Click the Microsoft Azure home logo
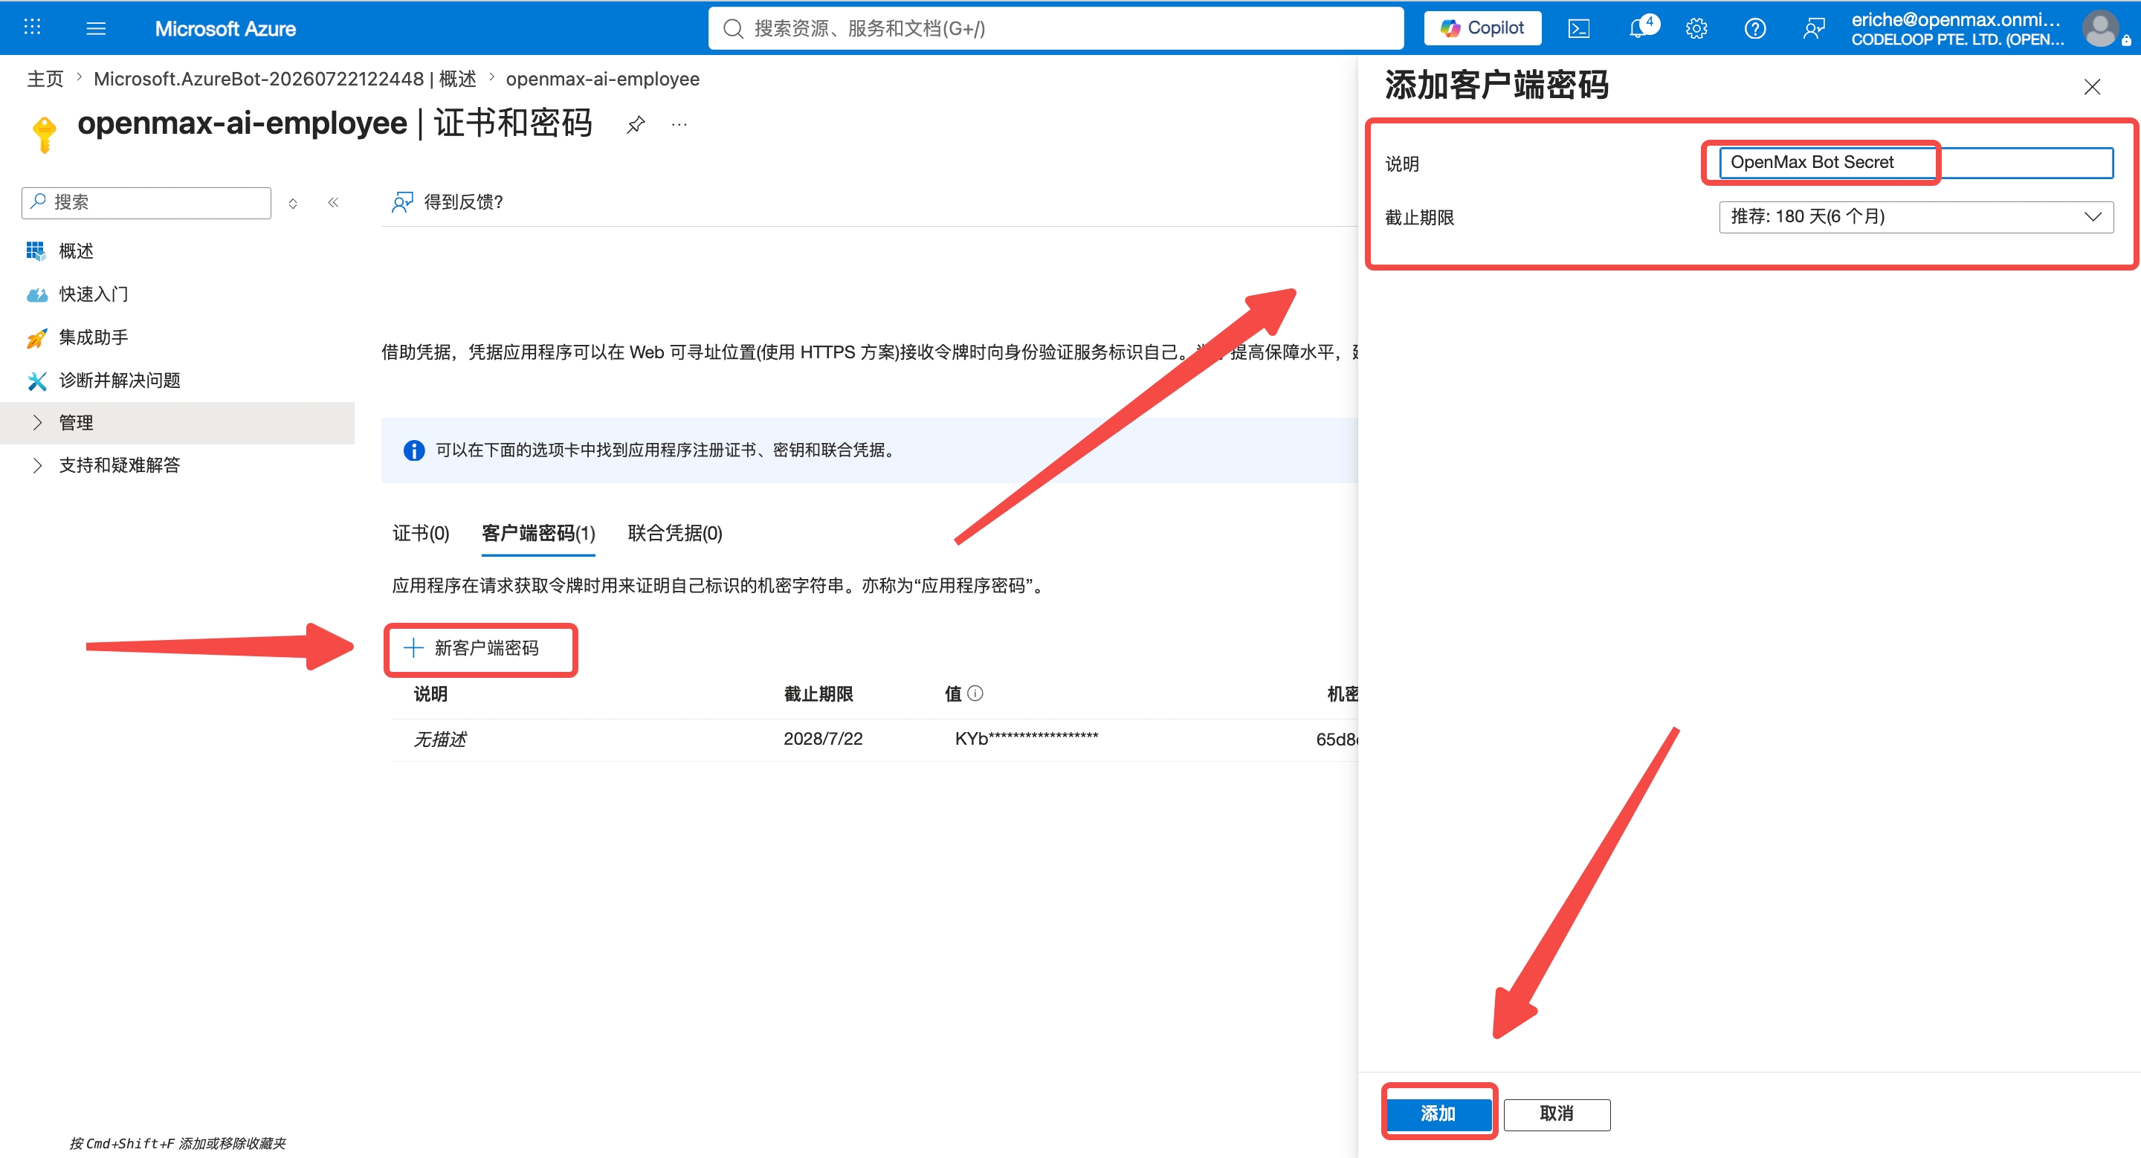The image size is (2141, 1158). click(225, 28)
